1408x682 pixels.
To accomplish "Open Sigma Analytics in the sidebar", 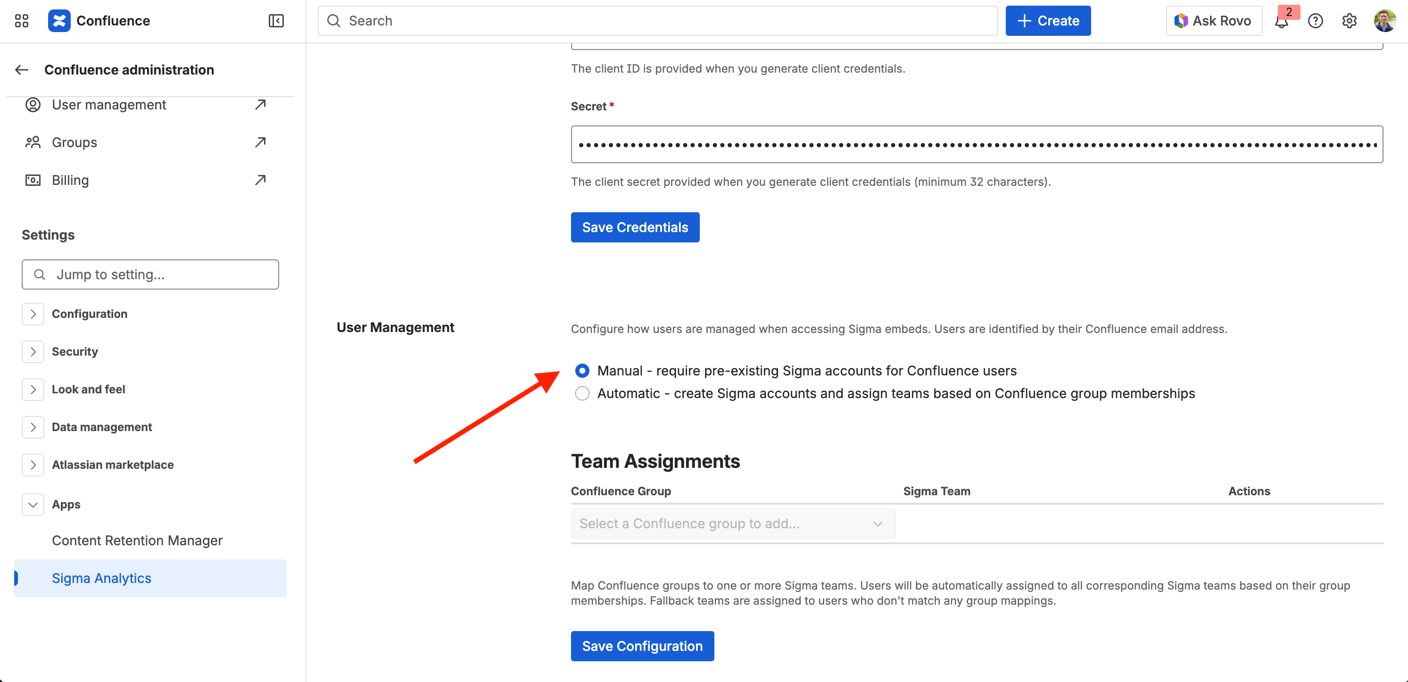I will point(102,578).
